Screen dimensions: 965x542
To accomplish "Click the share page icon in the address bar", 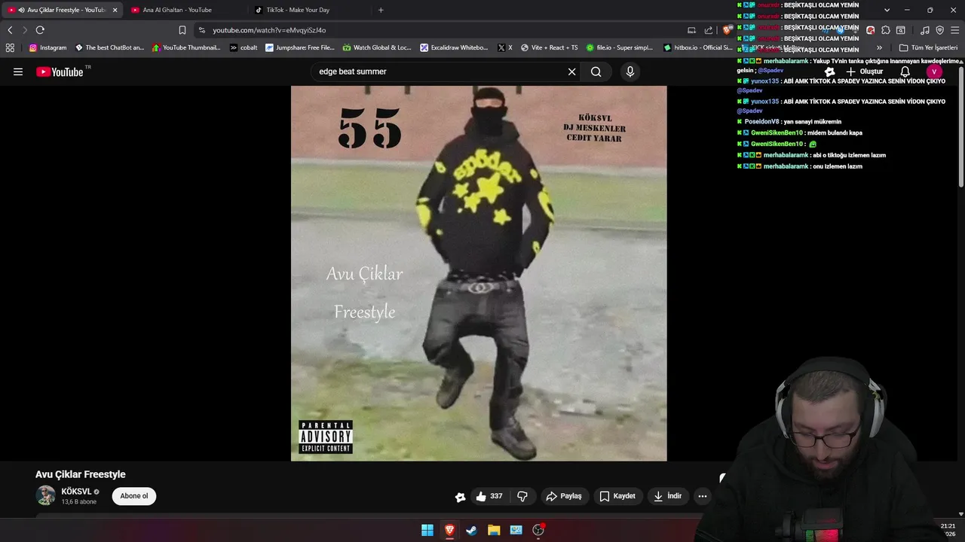I will [709, 30].
